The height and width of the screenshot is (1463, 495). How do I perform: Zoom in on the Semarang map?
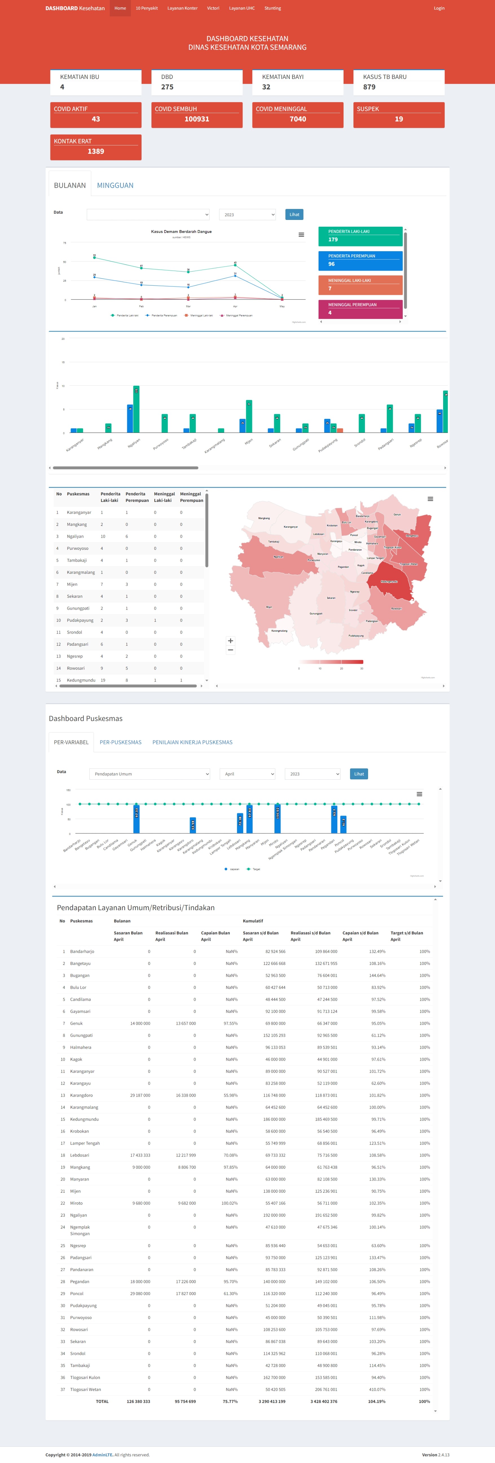tap(230, 641)
